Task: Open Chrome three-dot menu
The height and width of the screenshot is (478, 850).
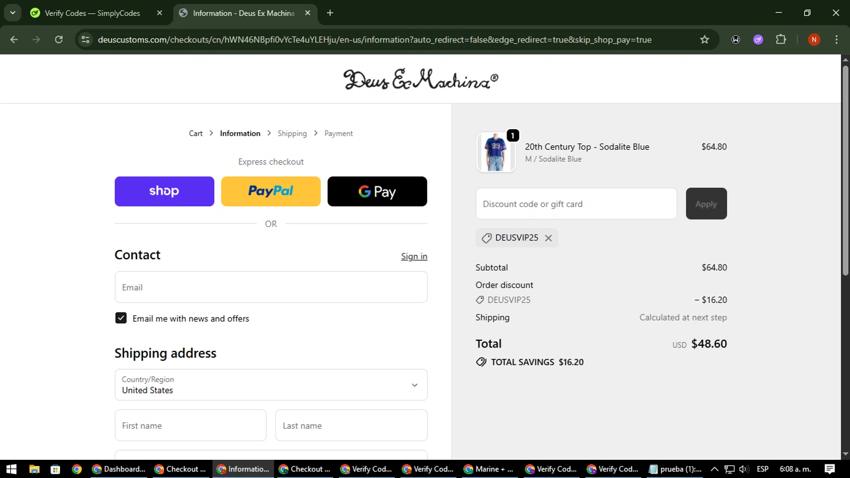Action: coord(836,40)
